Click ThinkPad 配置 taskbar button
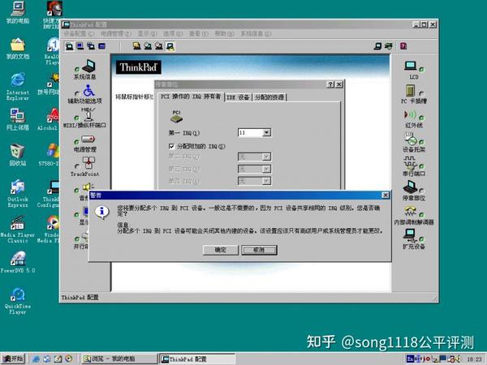487x365 pixels. tap(198, 359)
